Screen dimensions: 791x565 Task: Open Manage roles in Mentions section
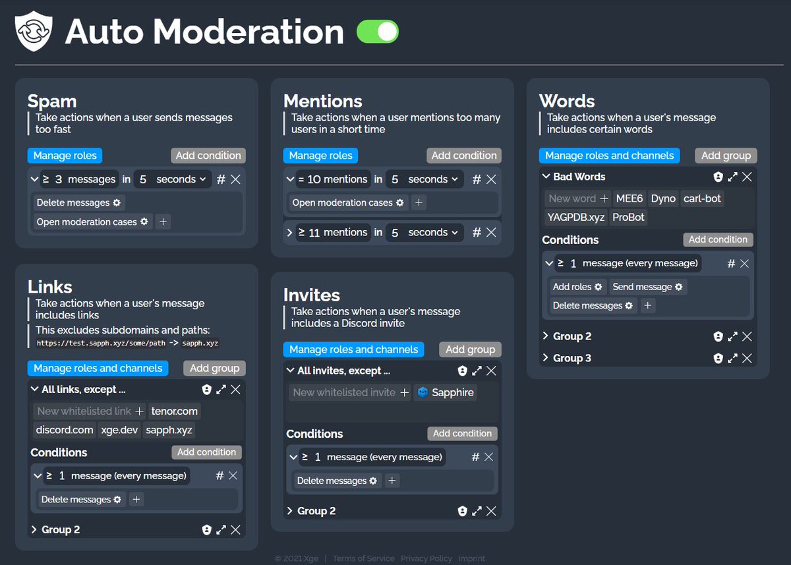click(320, 156)
